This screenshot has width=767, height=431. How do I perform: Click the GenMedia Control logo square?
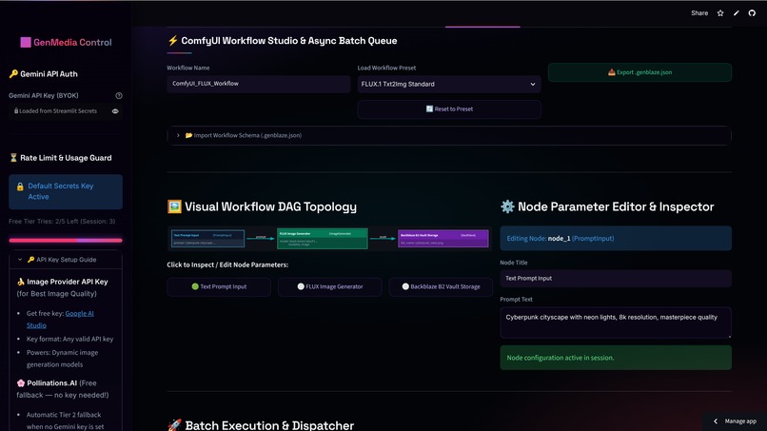(26, 43)
